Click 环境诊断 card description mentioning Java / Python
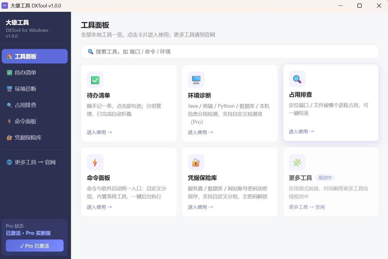388x259 pixels. coord(229,114)
